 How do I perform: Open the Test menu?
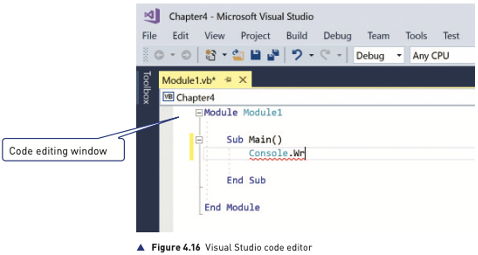coord(451,36)
